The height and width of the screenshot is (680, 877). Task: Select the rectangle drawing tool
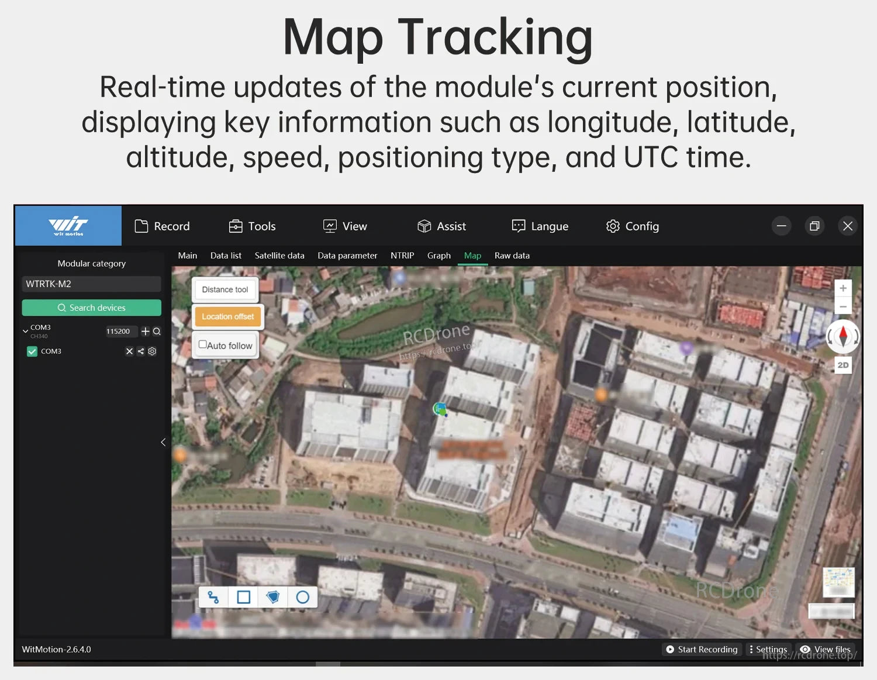click(244, 597)
